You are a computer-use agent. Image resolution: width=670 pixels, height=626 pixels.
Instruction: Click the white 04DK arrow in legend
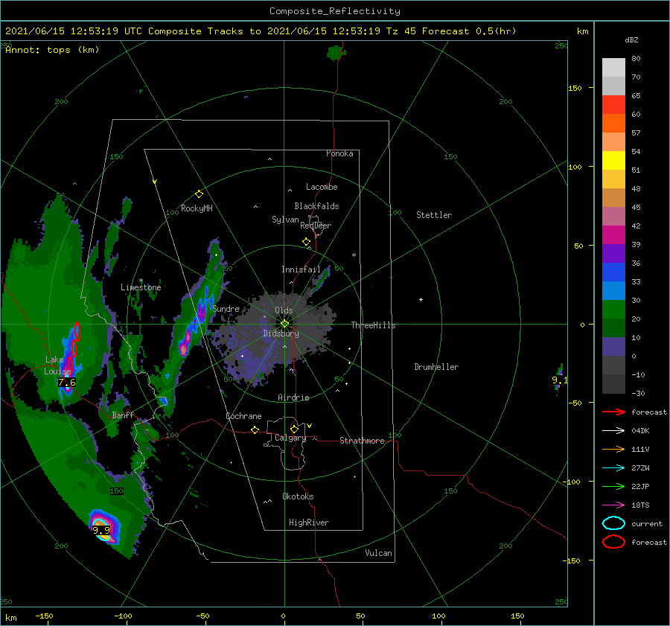point(614,431)
